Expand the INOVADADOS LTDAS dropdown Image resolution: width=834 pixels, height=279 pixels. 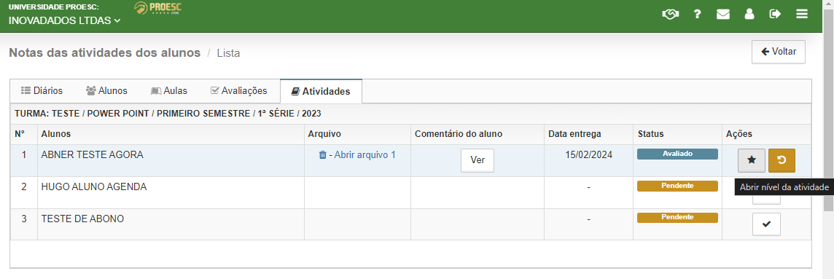[x=64, y=20]
